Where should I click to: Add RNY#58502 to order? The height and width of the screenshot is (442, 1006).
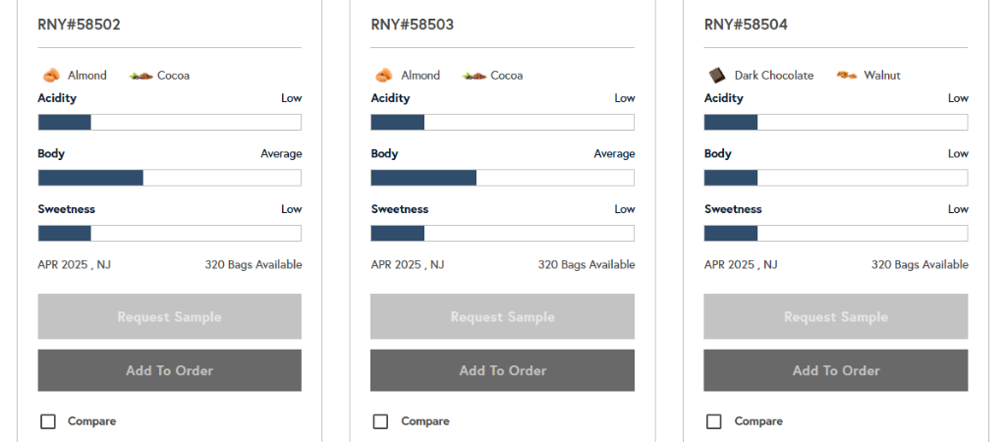(169, 370)
